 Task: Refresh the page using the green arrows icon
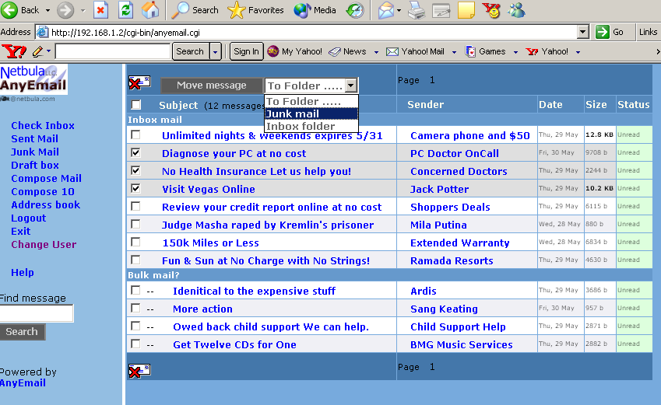click(x=125, y=9)
